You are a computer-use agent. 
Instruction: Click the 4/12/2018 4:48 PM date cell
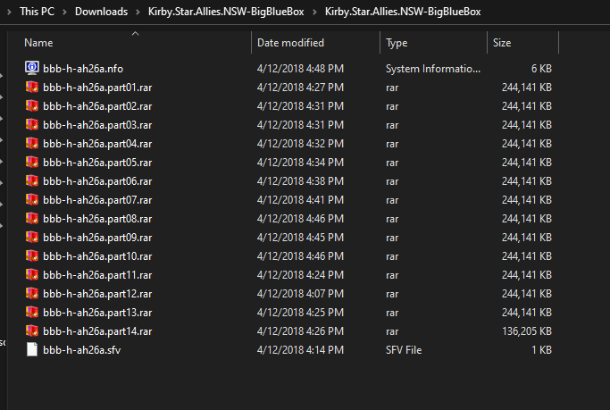point(300,69)
